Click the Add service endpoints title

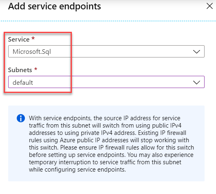click(55, 7)
